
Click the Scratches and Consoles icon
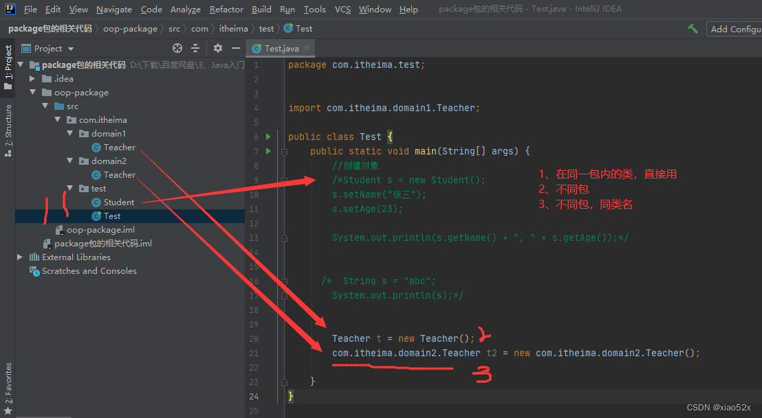tap(34, 271)
